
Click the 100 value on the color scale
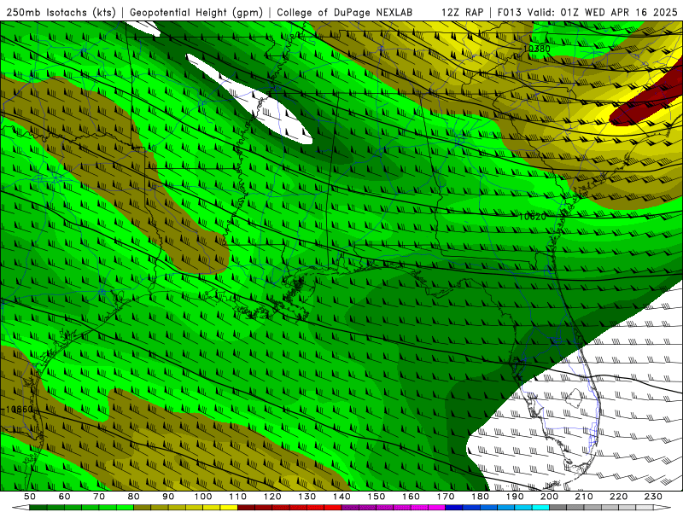[x=203, y=497]
